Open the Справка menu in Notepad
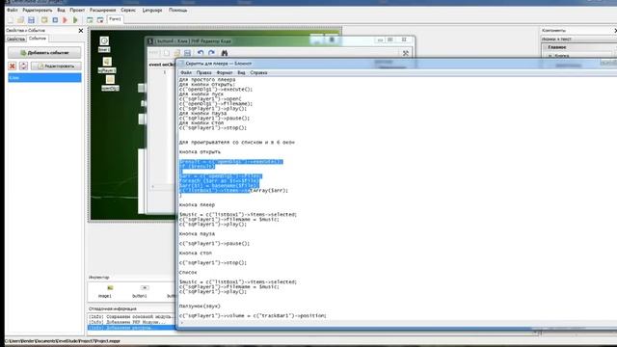The height and width of the screenshot is (347, 617). (258, 73)
